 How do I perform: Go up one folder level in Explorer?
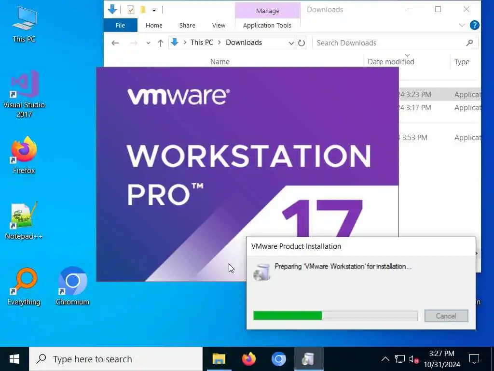[x=161, y=43]
